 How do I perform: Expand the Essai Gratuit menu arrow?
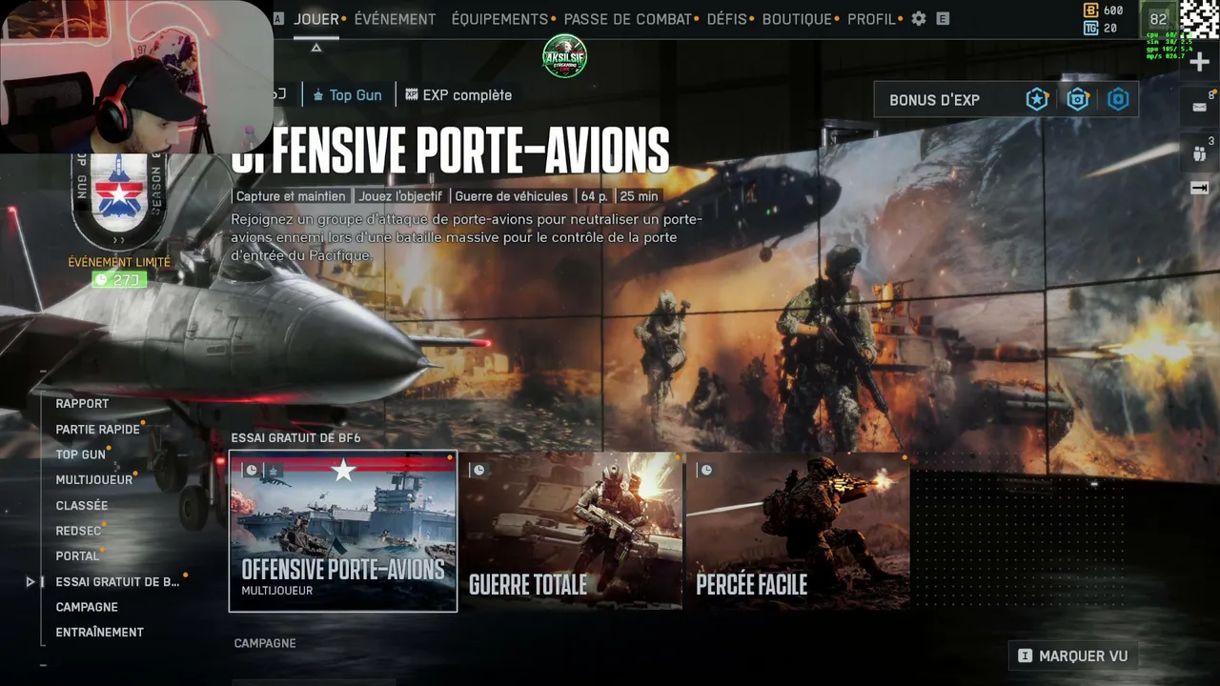[30, 582]
